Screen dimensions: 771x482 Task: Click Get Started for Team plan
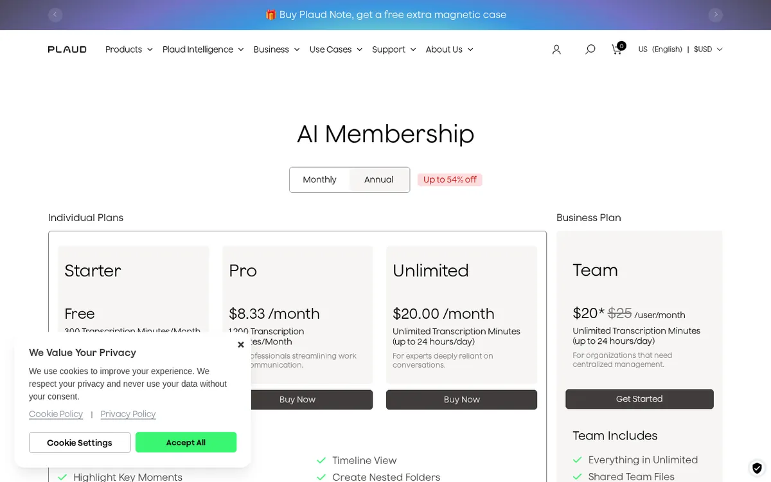click(639, 399)
